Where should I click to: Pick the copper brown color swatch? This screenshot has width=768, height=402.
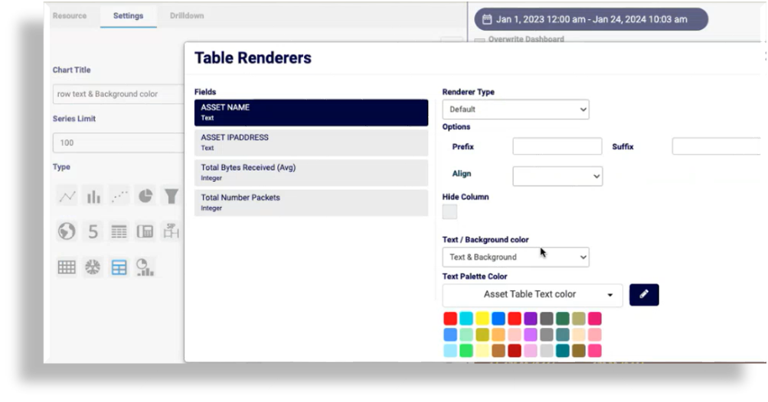(x=498, y=351)
